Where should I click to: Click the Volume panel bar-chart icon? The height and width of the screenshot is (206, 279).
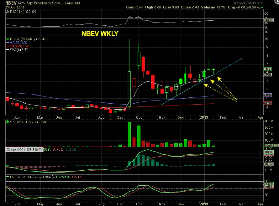pyautogui.click(x=8, y=122)
